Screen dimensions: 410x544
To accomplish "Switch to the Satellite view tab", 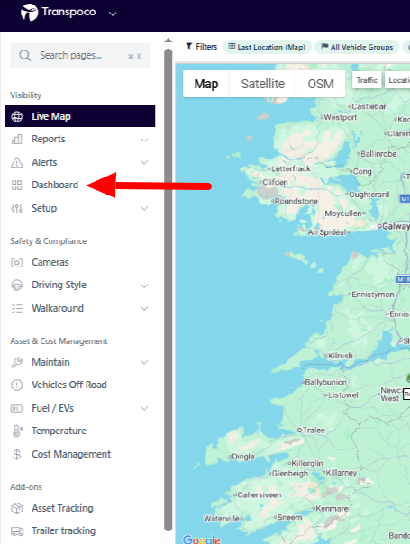I will tap(263, 84).
